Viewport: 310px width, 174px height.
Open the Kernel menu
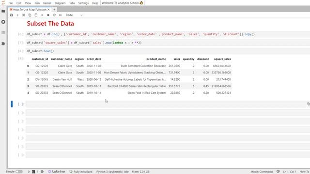click(x=47, y=3)
